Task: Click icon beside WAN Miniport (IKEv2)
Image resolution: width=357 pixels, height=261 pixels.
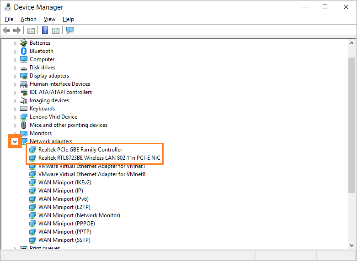Action: click(x=32, y=183)
